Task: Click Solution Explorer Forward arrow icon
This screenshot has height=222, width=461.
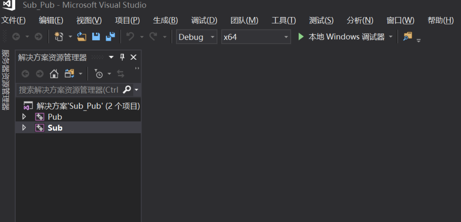Action: click(40, 74)
